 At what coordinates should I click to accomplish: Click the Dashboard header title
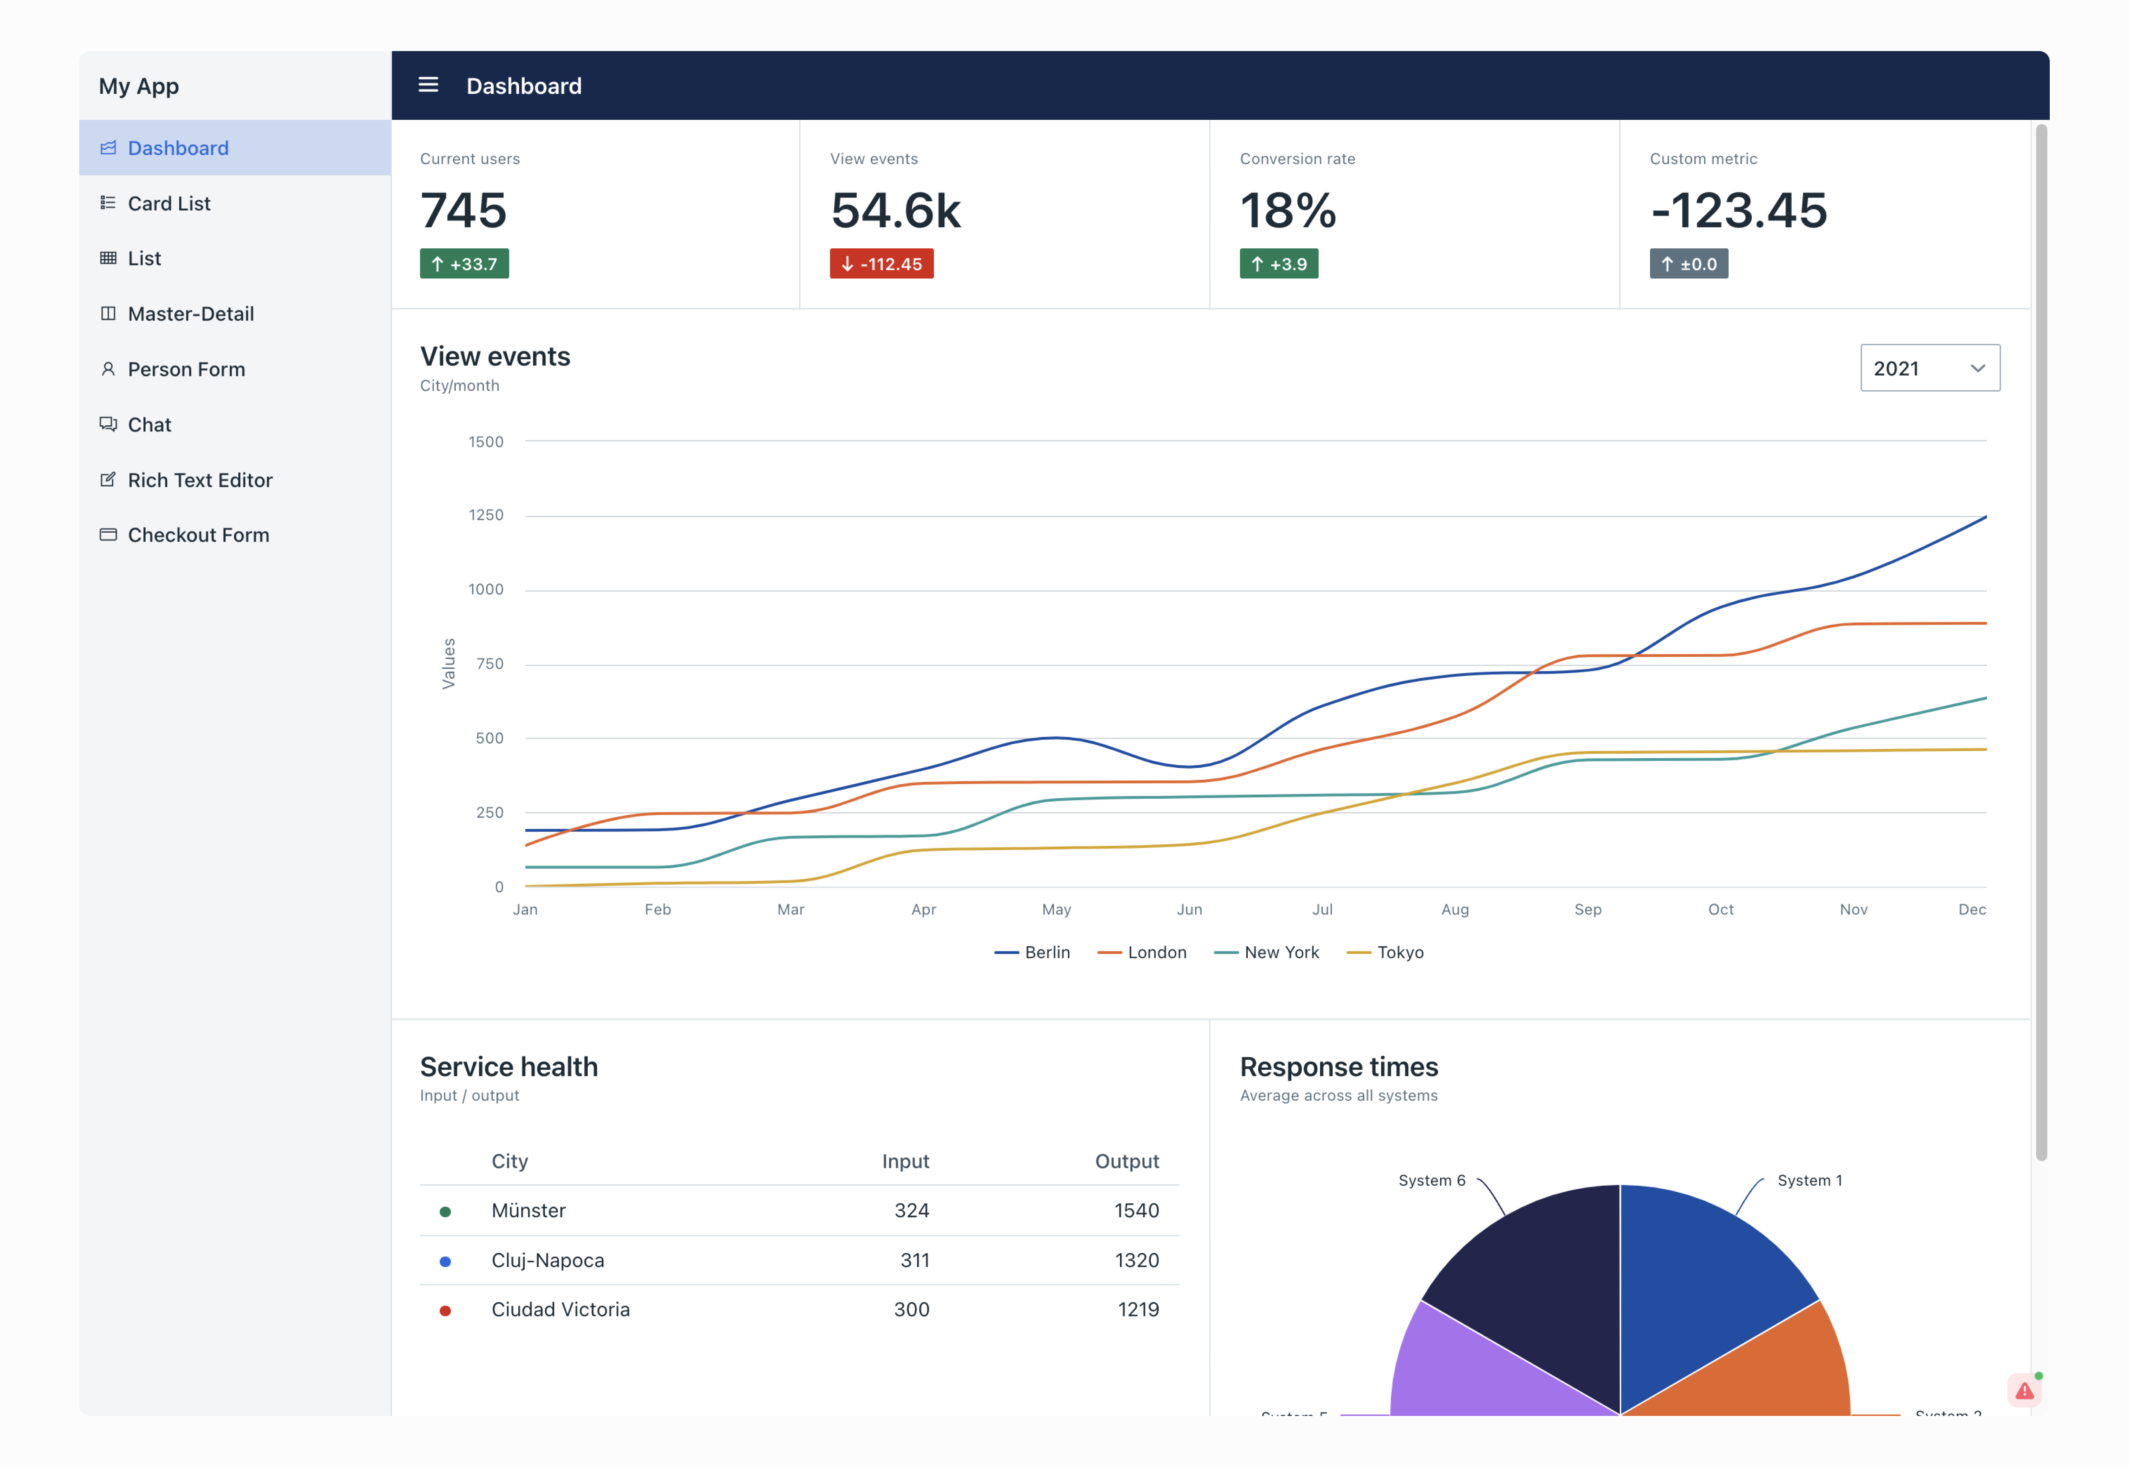pyautogui.click(x=524, y=85)
